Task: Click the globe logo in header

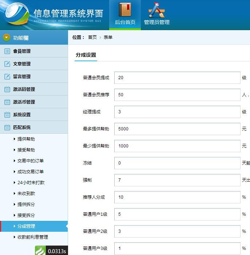Action: point(16,14)
